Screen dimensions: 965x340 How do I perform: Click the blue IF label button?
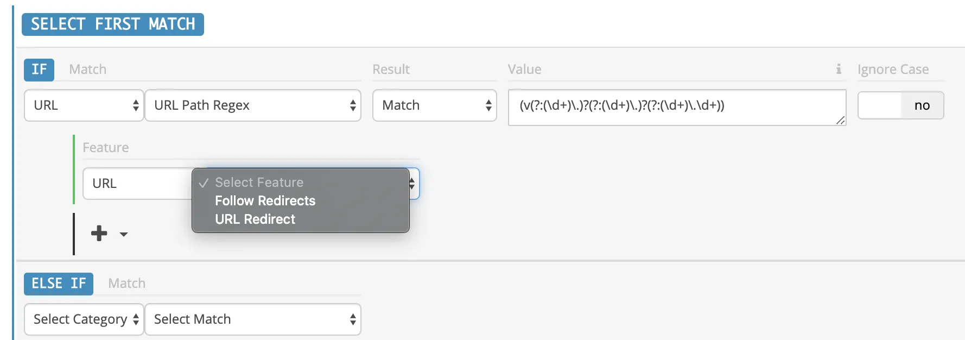pos(39,70)
